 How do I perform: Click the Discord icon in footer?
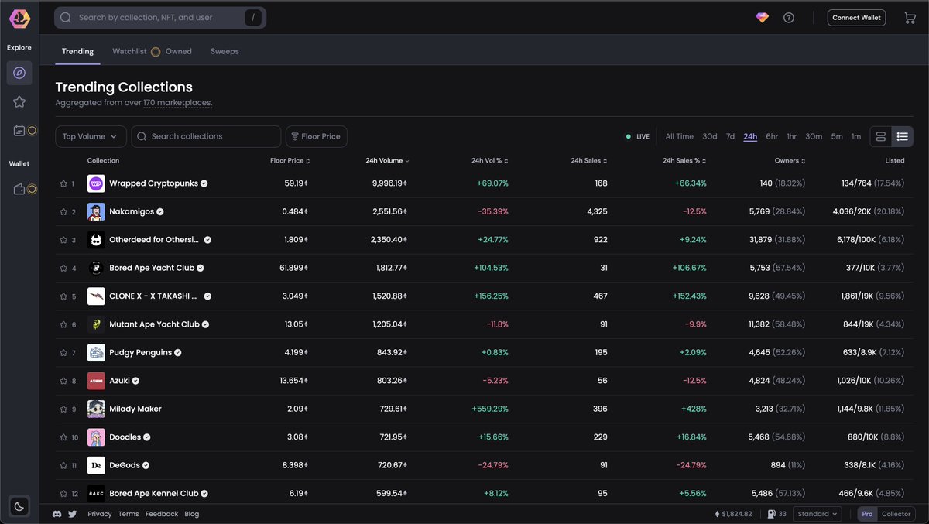[57, 514]
